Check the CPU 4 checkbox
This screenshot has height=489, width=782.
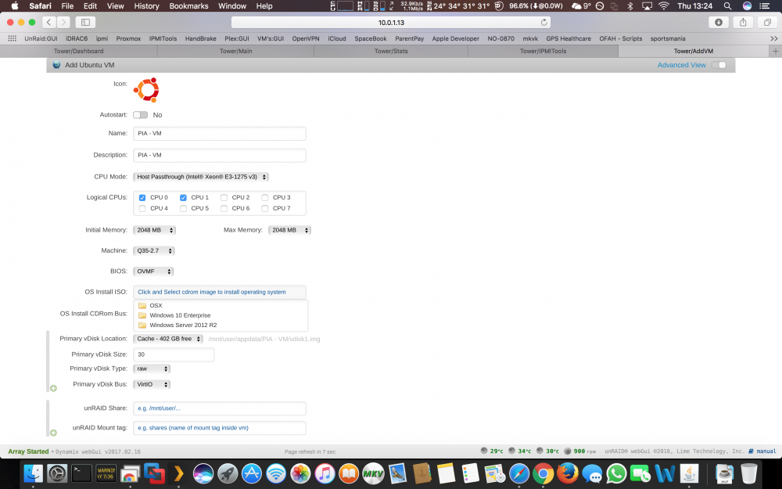point(142,209)
